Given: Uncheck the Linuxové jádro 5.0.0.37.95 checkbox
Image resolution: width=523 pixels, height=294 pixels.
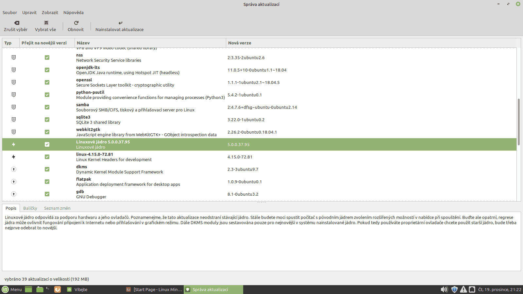Looking at the screenshot, I should point(47,144).
